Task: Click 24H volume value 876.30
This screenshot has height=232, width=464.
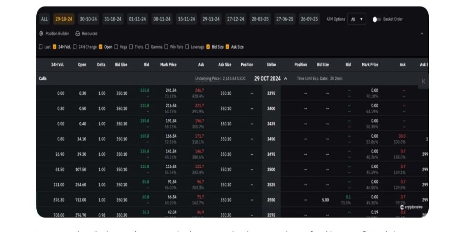Action: pyautogui.click(x=59, y=200)
